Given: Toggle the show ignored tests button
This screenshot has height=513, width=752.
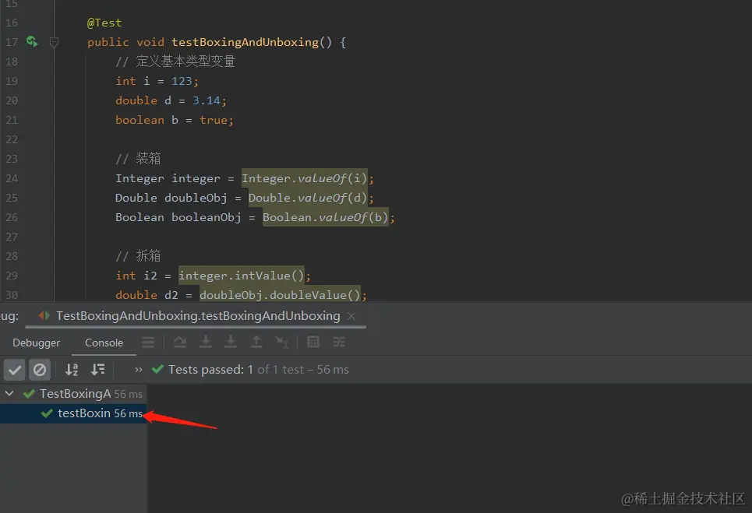Looking at the screenshot, I should (40, 370).
